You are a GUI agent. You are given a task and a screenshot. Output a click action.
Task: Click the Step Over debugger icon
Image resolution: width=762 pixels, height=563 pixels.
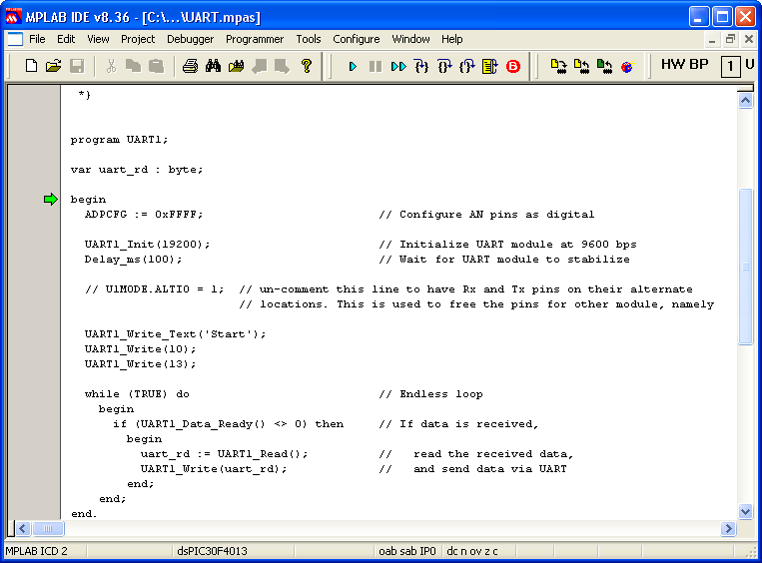[x=444, y=66]
